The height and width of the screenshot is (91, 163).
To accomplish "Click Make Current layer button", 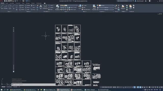I will point(72,7).
